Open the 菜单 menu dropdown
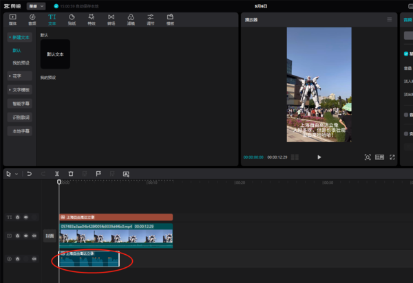This screenshot has height=283, width=413. point(35,5)
